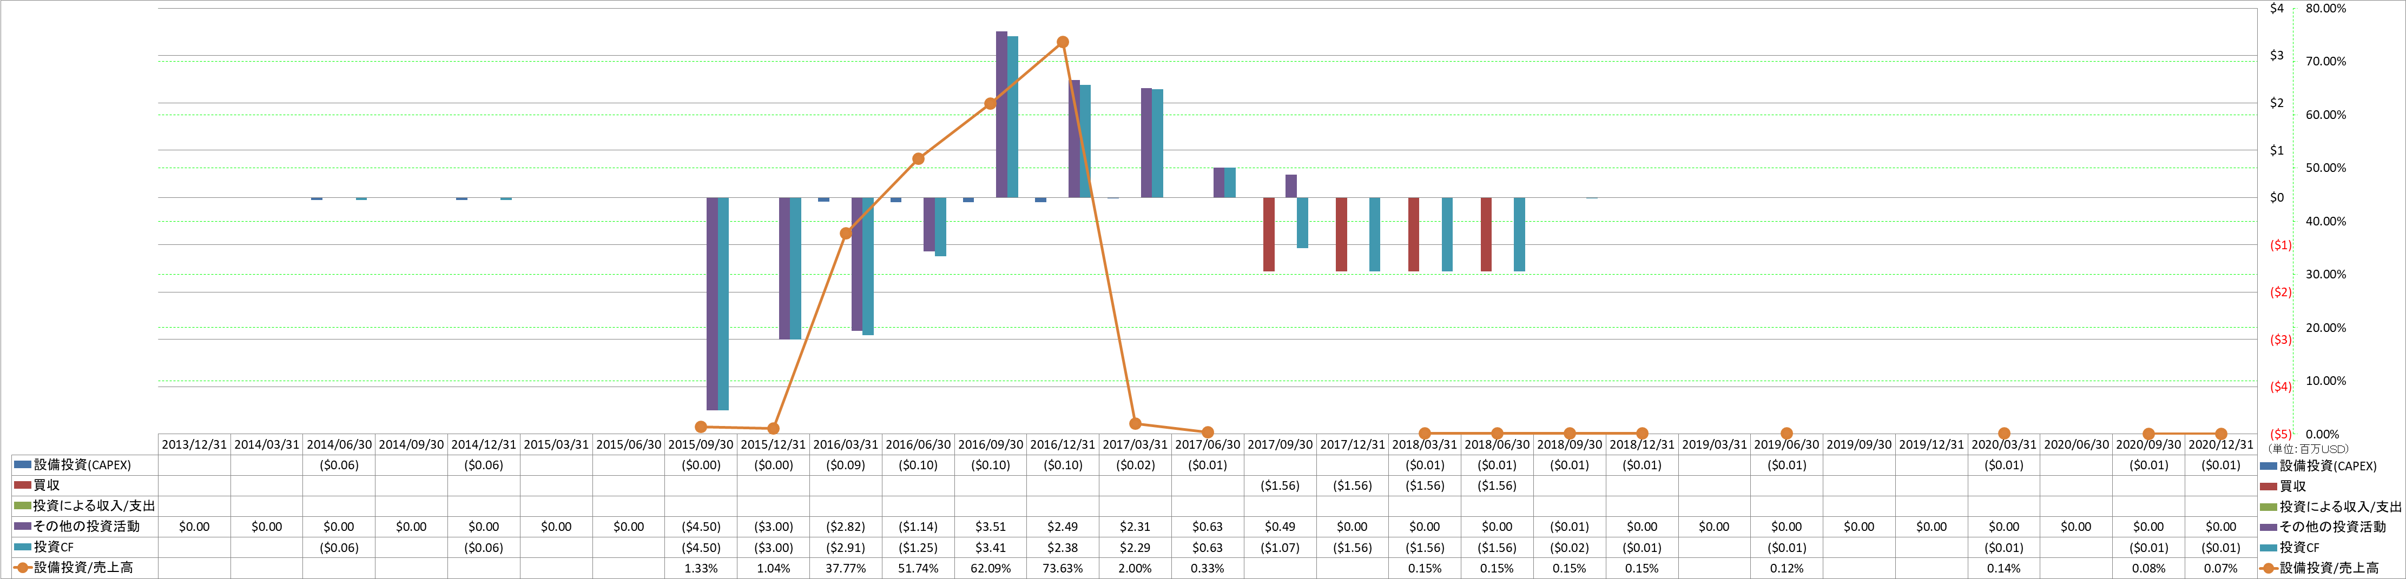The width and height of the screenshot is (2406, 579).
Task: Click the 1.04% ratio cell
Action: (x=773, y=568)
